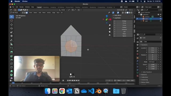
Task: Click the pan view hand icon
Action: [x=110, y=29]
